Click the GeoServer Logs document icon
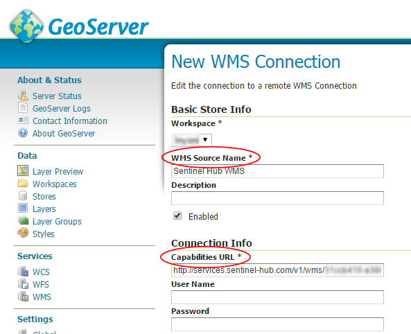The height and width of the screenshot is (334, 411). [23, 107]
